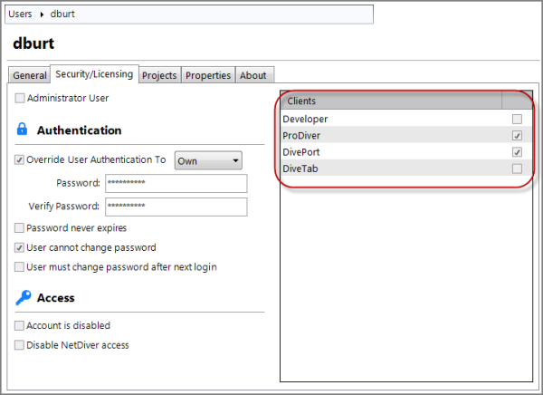
Task: Enable User must change password after next login
Action: [20, 266]
